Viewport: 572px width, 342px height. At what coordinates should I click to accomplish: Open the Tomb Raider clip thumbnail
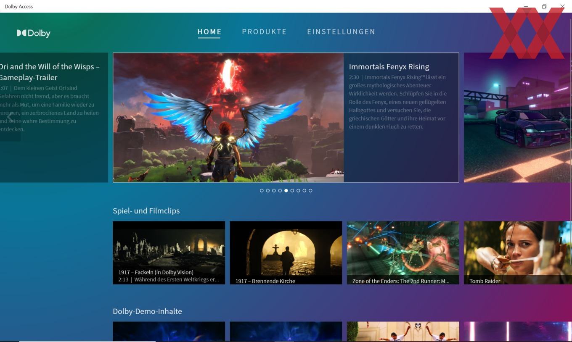pyautogui.click(x=518, y=253)
